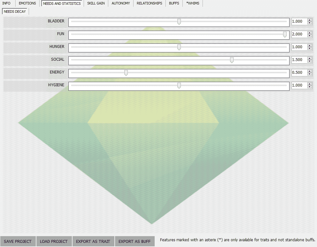Click the Hygiene spinner down arrow

click(x=309, y=87)
